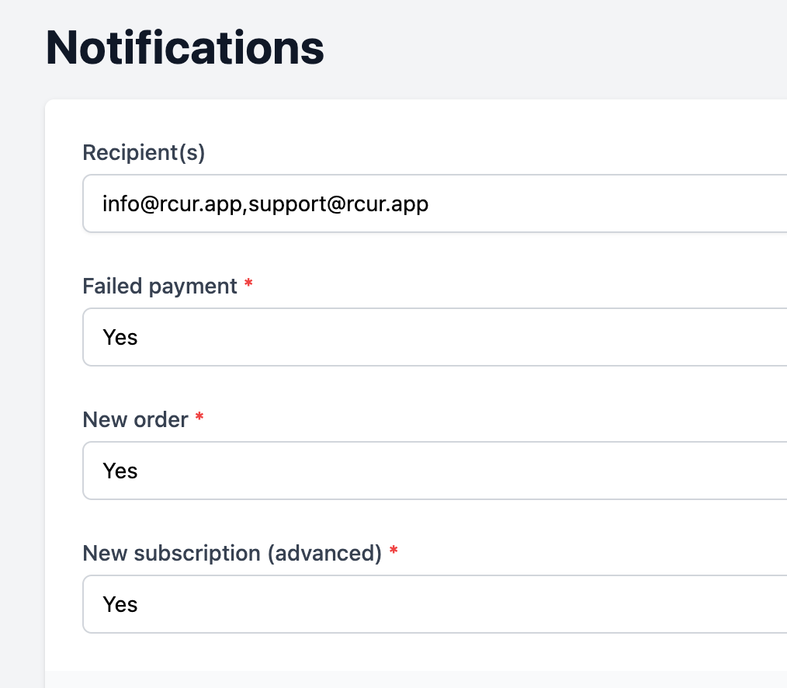Select the Recipient(s) field label
The width and height of the screenshot is (787, 688).
[x=144, y=152]
